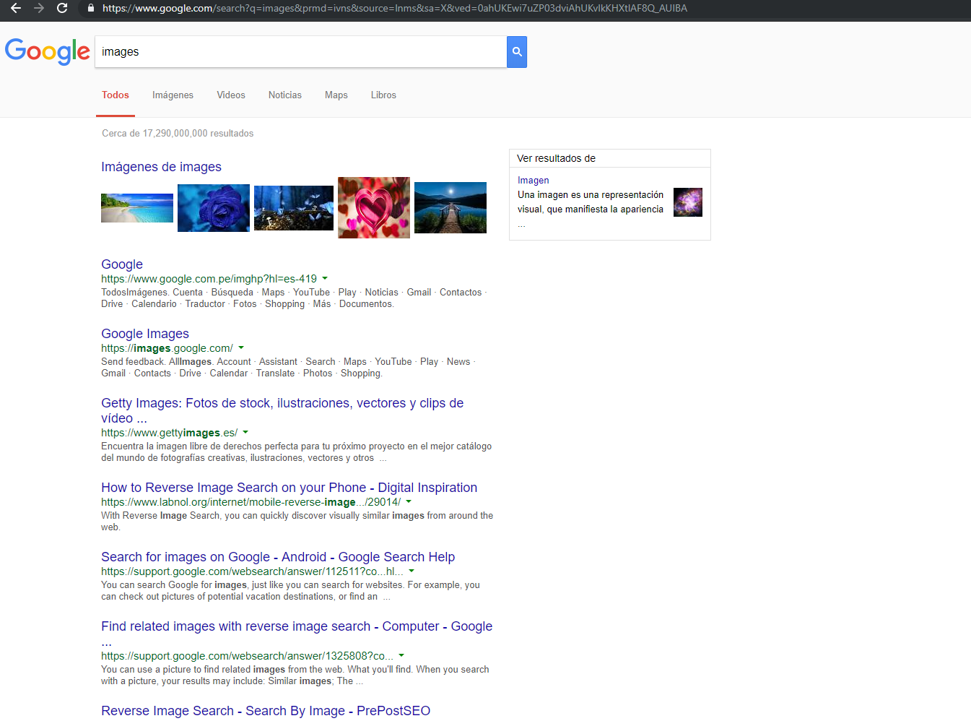Open the beach image thumbnail
Screen dimensions: 971x721
coord(137,208)
